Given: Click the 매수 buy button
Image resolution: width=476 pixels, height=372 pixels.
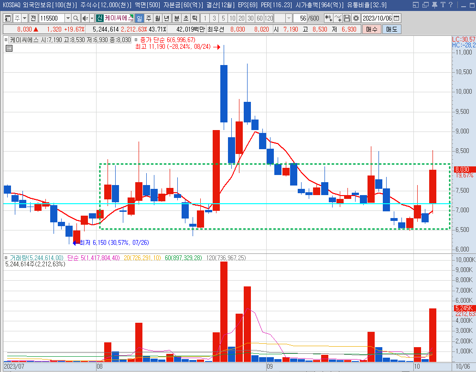Looking at the screenshot, I should pos(372,30).
